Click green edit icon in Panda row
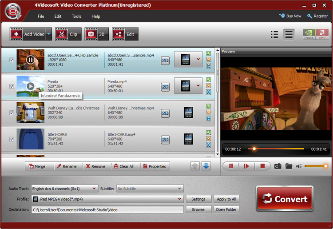 (x=209, y=80)
